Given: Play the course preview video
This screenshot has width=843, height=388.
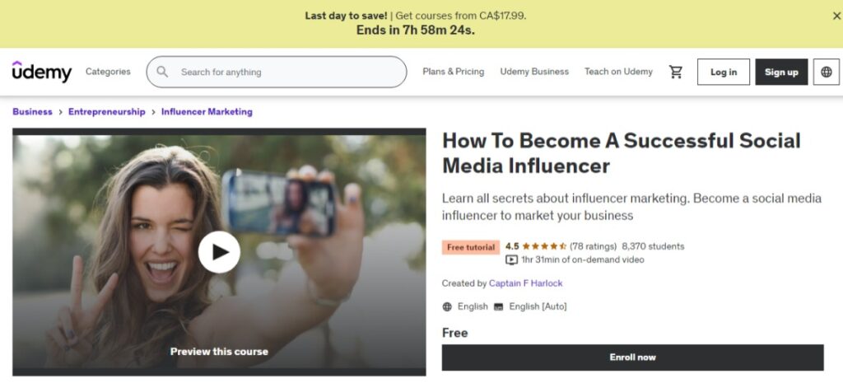Looking at the screenshot, I should [219, 252].
